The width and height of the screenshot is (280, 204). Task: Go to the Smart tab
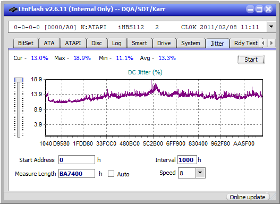pyautogui.click(x=139, y=43)
